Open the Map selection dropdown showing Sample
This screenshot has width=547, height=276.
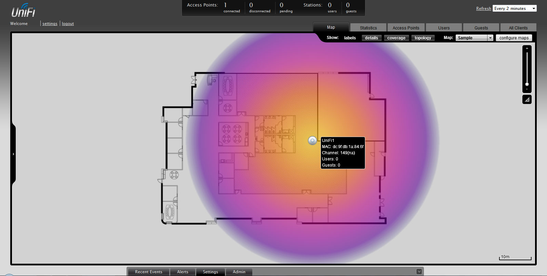(x=474, y=38)
